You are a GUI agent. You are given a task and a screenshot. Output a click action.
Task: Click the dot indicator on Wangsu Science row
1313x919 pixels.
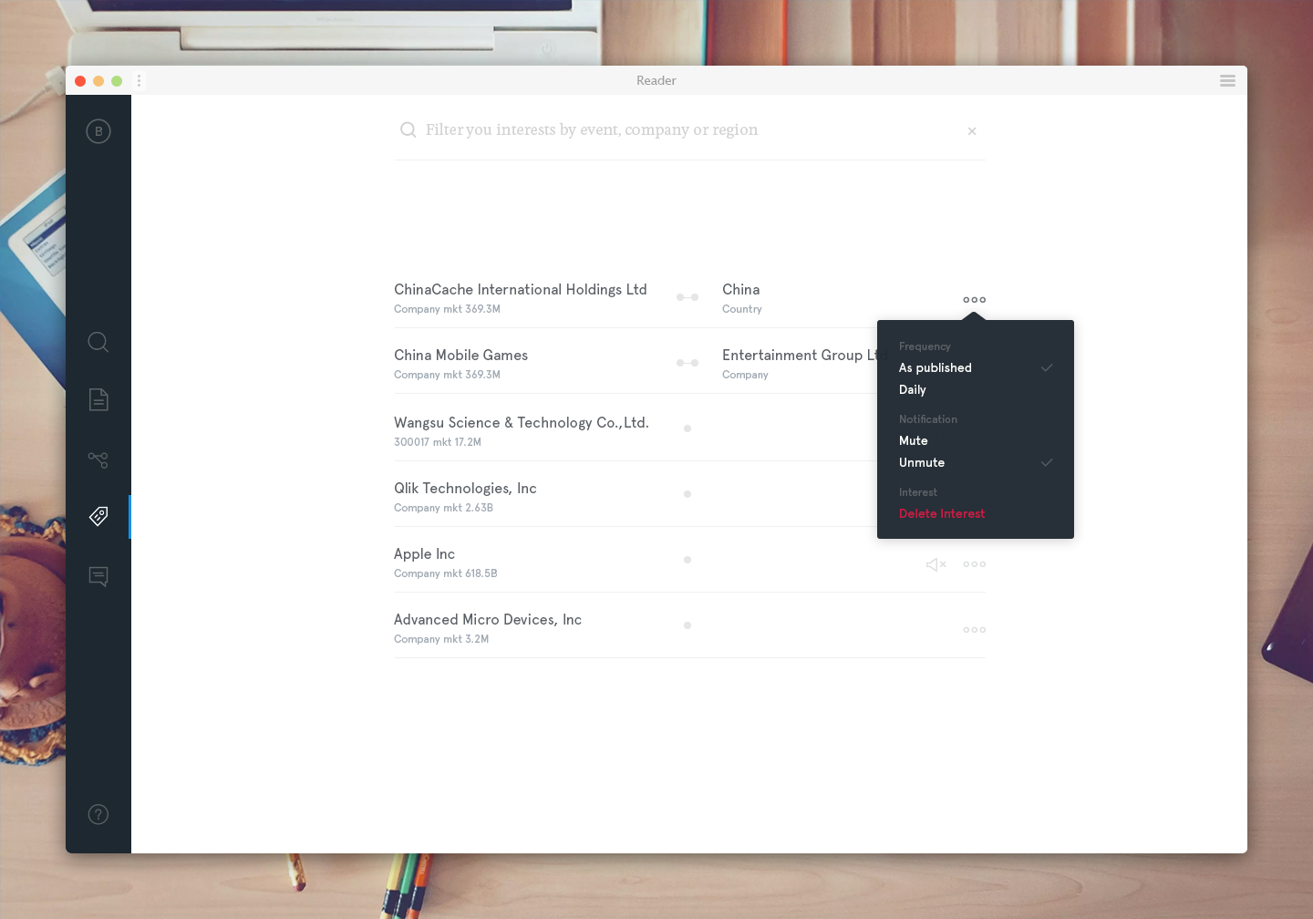tap(688, 429)
